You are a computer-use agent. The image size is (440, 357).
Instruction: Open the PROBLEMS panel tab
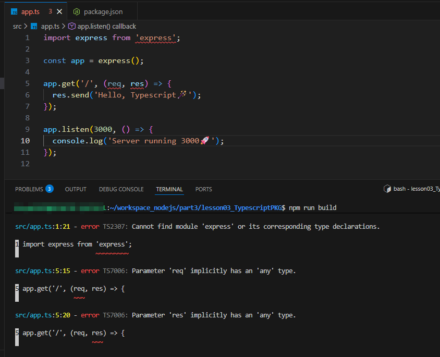click(29, 189)
